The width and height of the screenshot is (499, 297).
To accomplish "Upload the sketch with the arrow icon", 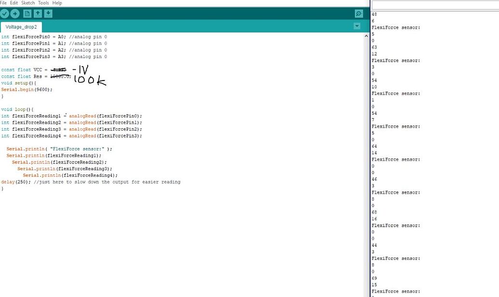I will point(15,13).
